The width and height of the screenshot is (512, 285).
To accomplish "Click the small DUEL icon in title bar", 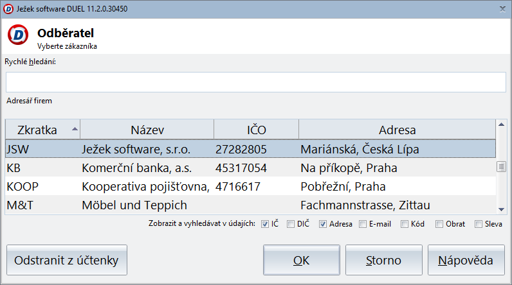I will point(8,9).
